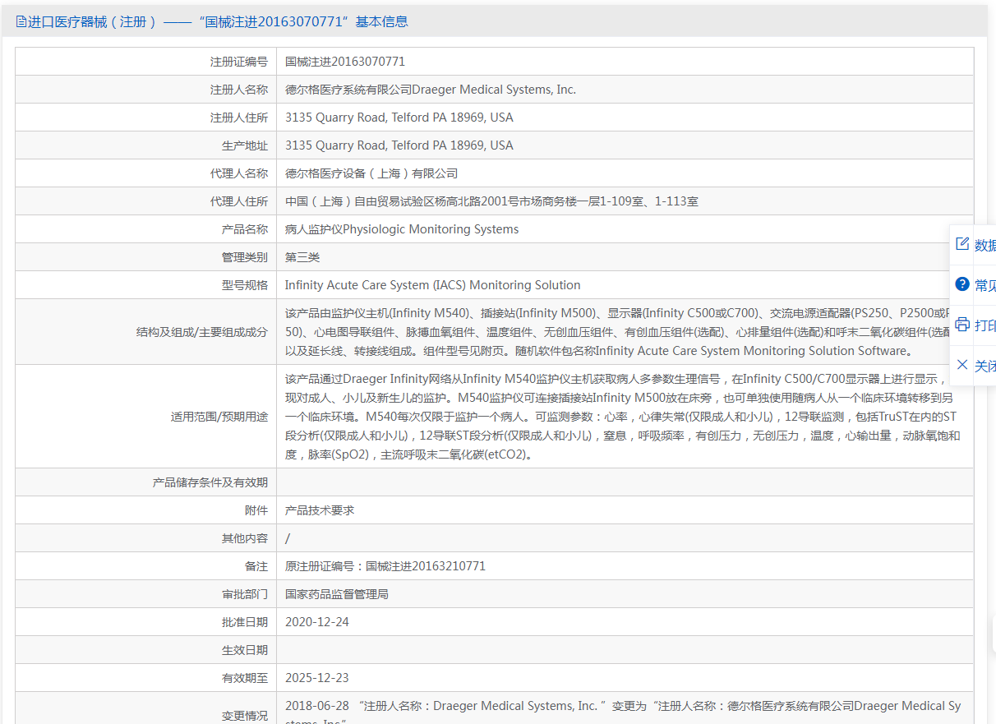
Task: Click the expiry date 2025-12-23
Action: 317,678
